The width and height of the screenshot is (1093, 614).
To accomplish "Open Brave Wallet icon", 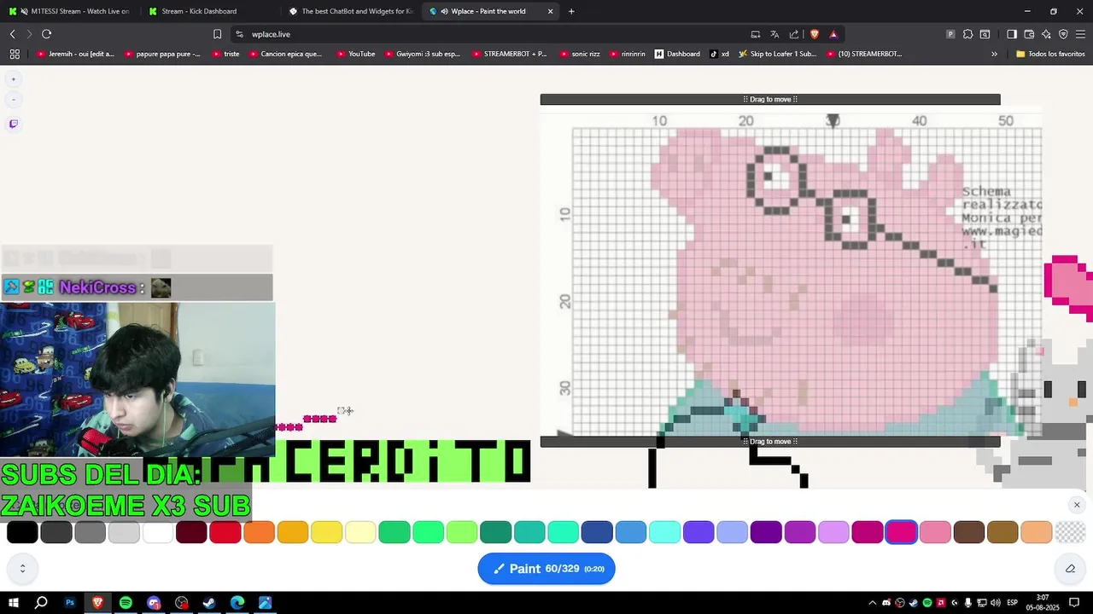I will 1029,34.
